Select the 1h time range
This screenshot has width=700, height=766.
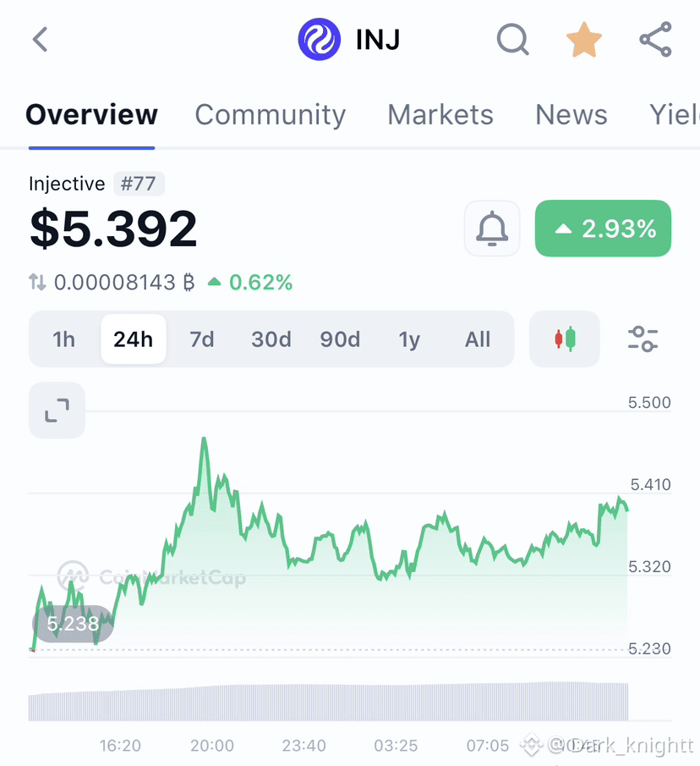point(64,339)
